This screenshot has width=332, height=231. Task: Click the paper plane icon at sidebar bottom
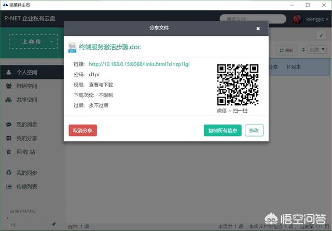54,224
